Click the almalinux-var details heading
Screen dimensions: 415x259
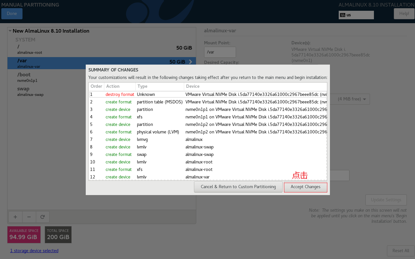tap(220, 31)
